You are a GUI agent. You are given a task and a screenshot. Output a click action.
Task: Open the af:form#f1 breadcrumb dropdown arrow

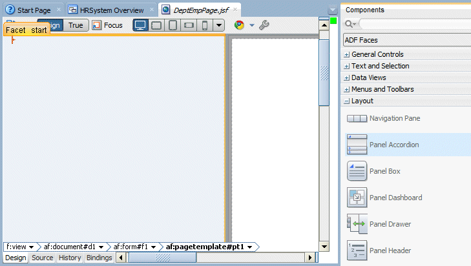154,247
